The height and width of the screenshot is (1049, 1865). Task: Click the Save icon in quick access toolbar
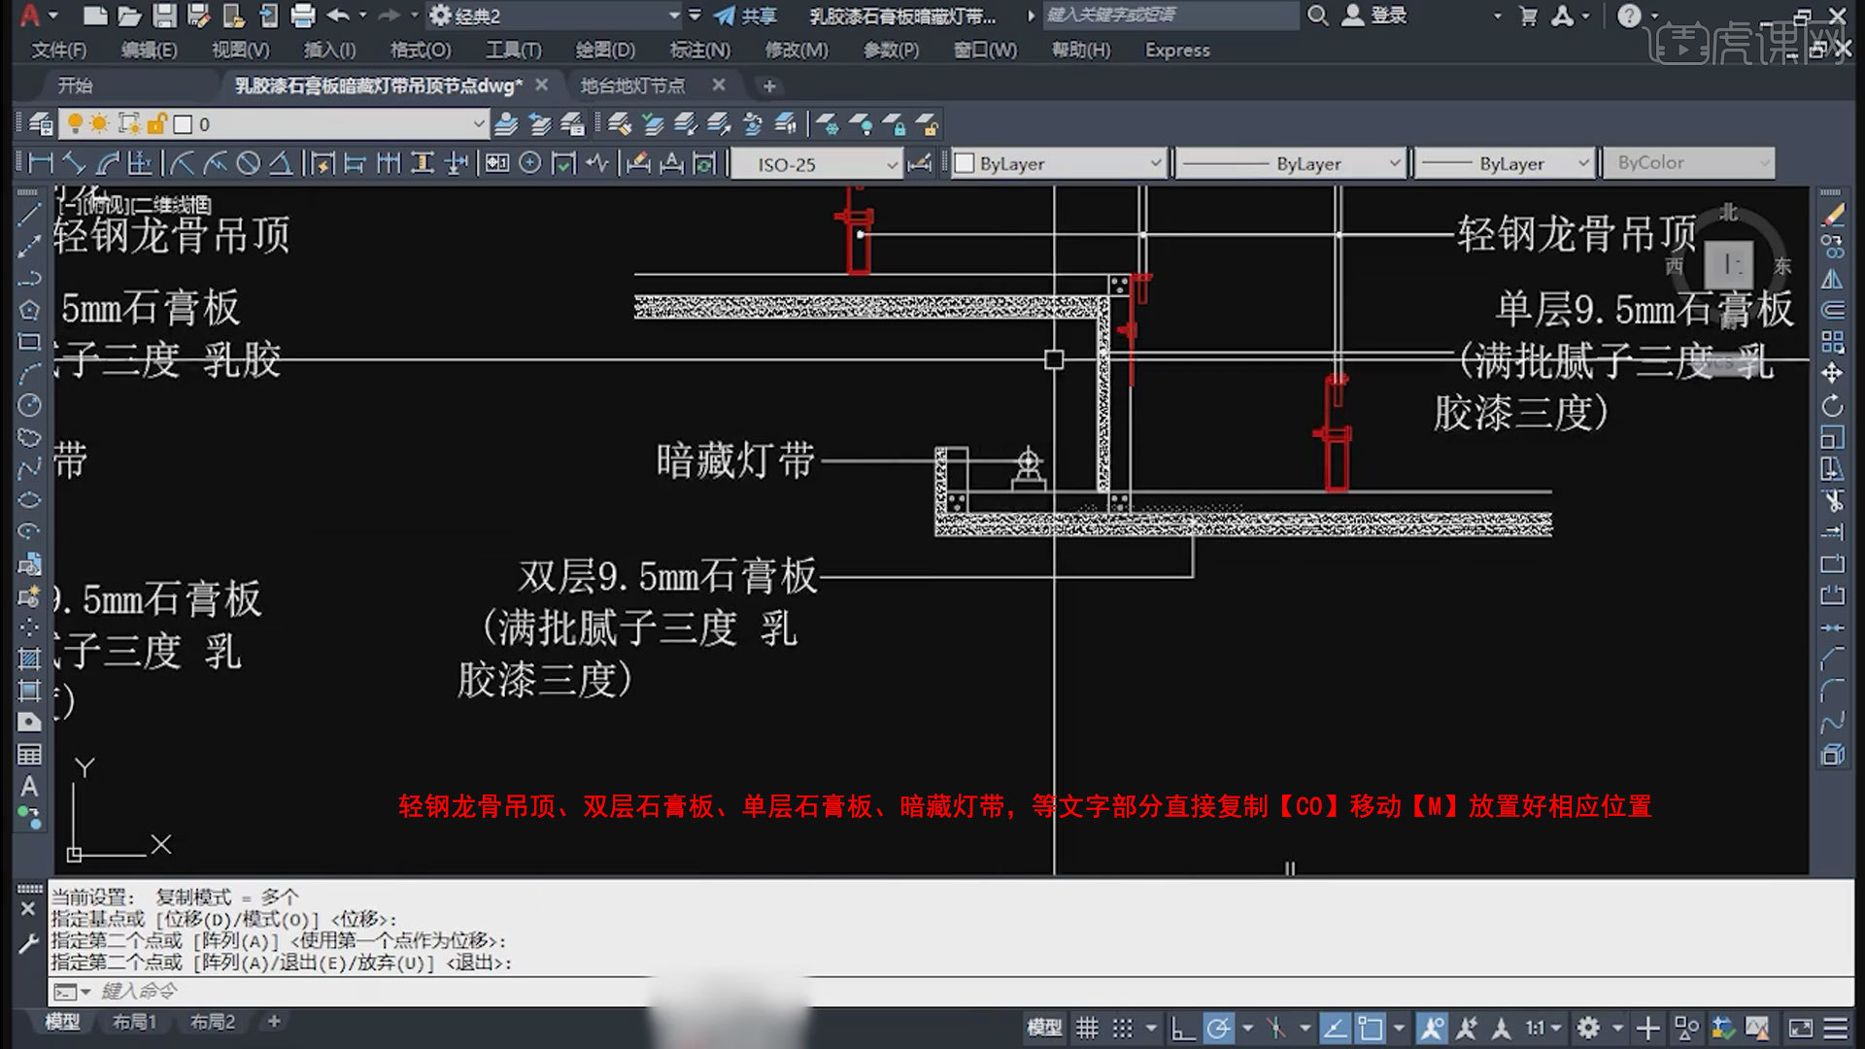[x=164, y=16]
